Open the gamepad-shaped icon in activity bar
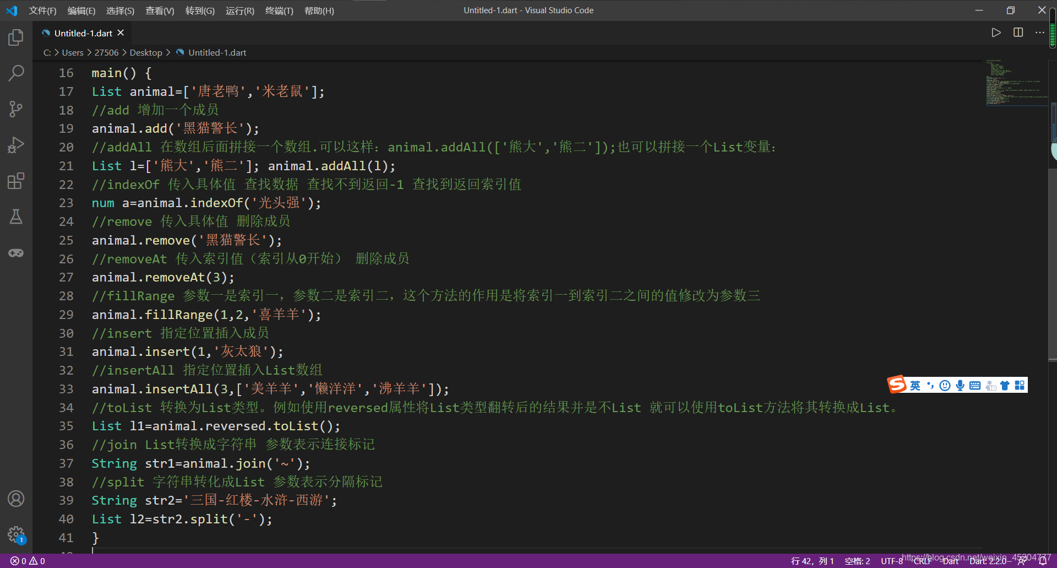This screenshot has height=568, width=1057. pos(16,253)
